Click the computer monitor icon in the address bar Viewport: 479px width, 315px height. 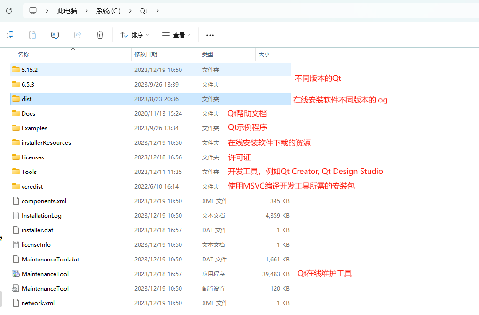33,11
